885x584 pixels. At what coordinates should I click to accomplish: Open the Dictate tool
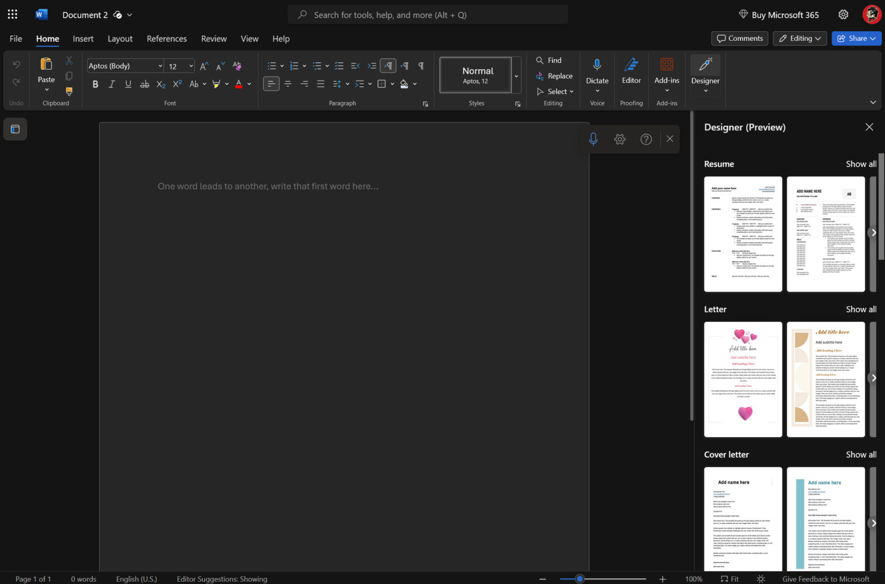596,69
